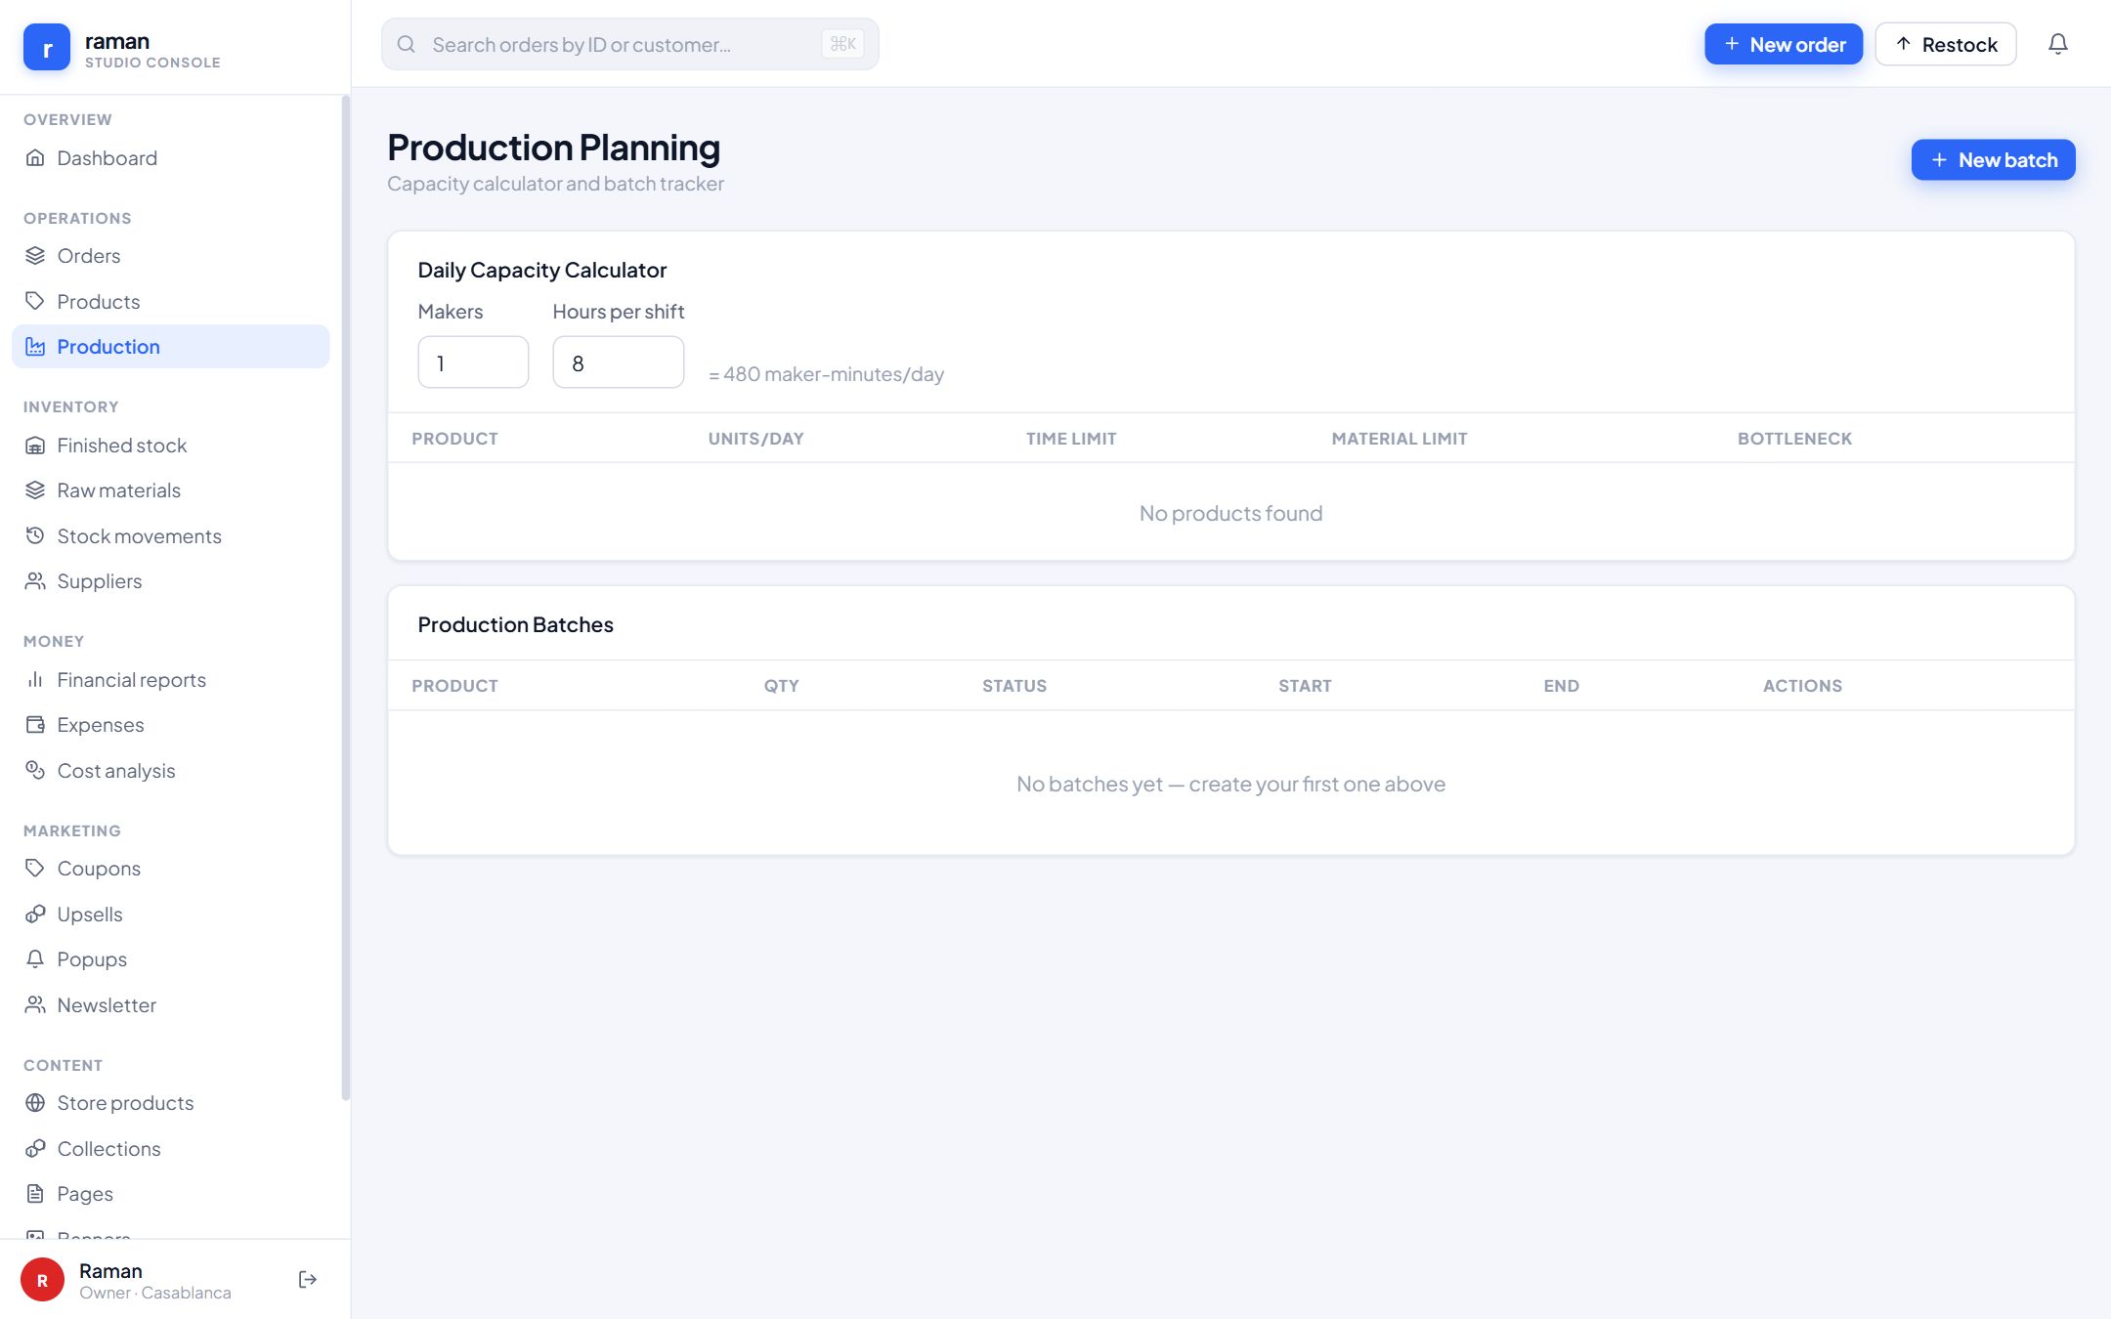The width and height of the screenshot is (2111, 1319).
Task: Click the New order button
Action: pyautogui.click(x=1784, y=44)
